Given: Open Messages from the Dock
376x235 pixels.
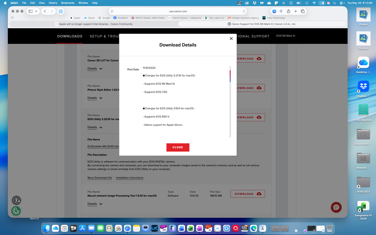Looking at the screenshot, I should (x=100, y=228).
